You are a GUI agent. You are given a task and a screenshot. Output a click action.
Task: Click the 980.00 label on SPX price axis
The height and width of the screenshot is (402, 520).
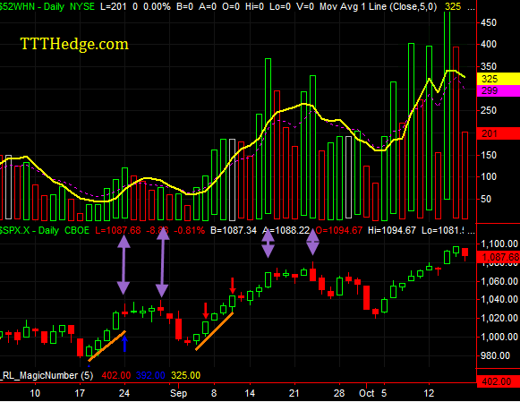point(495,356)
